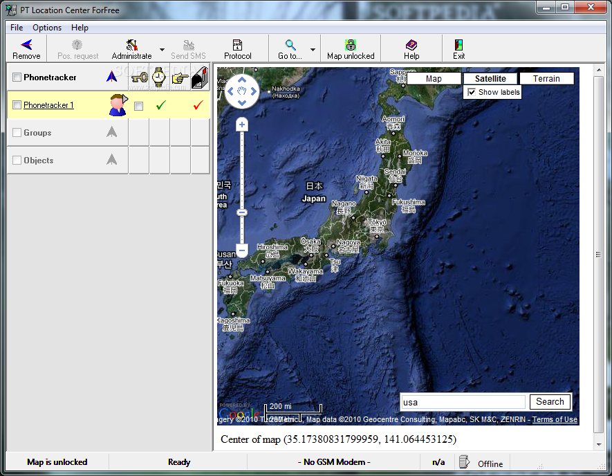Click the key icon in Phonetracker header

pyautogui.click(x=138, y=77)
